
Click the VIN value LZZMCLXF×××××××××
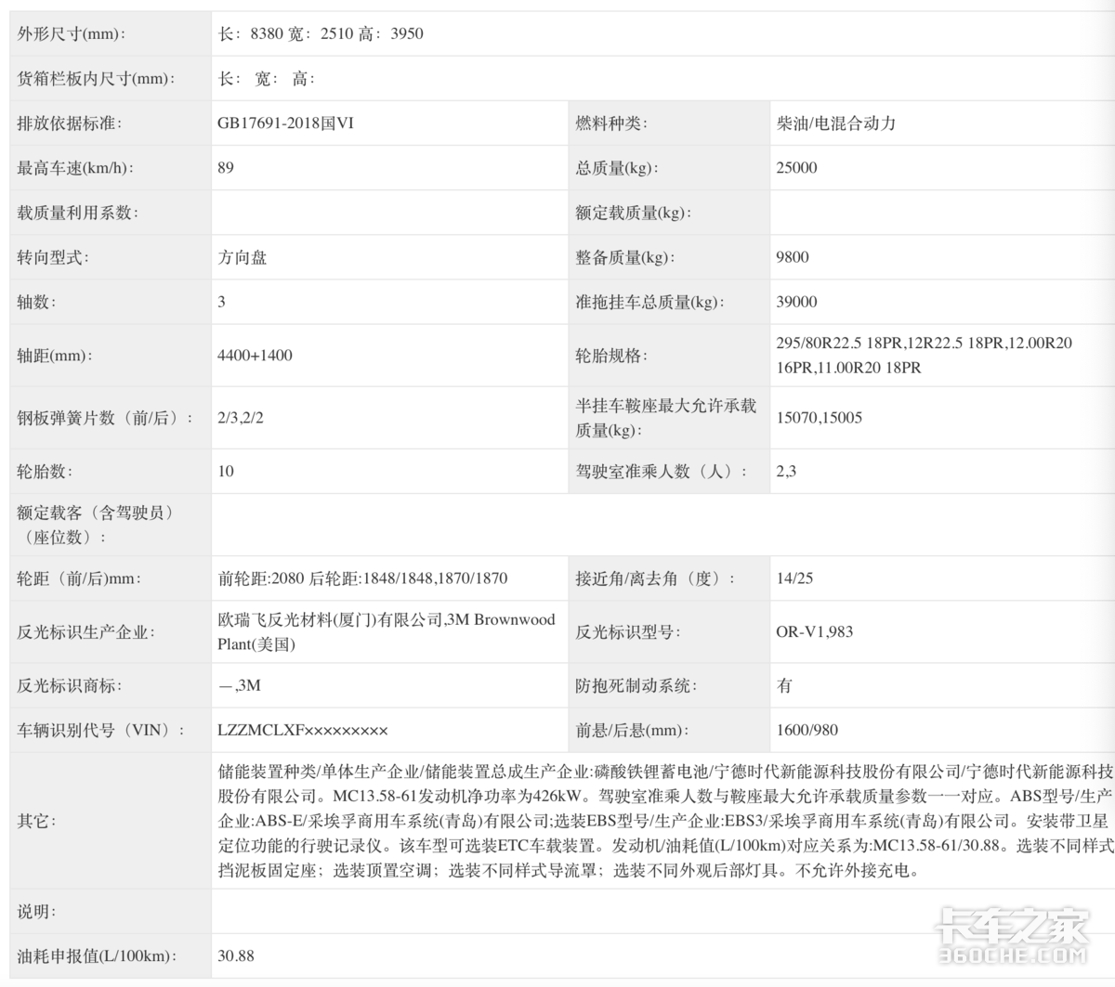(303, 731)
